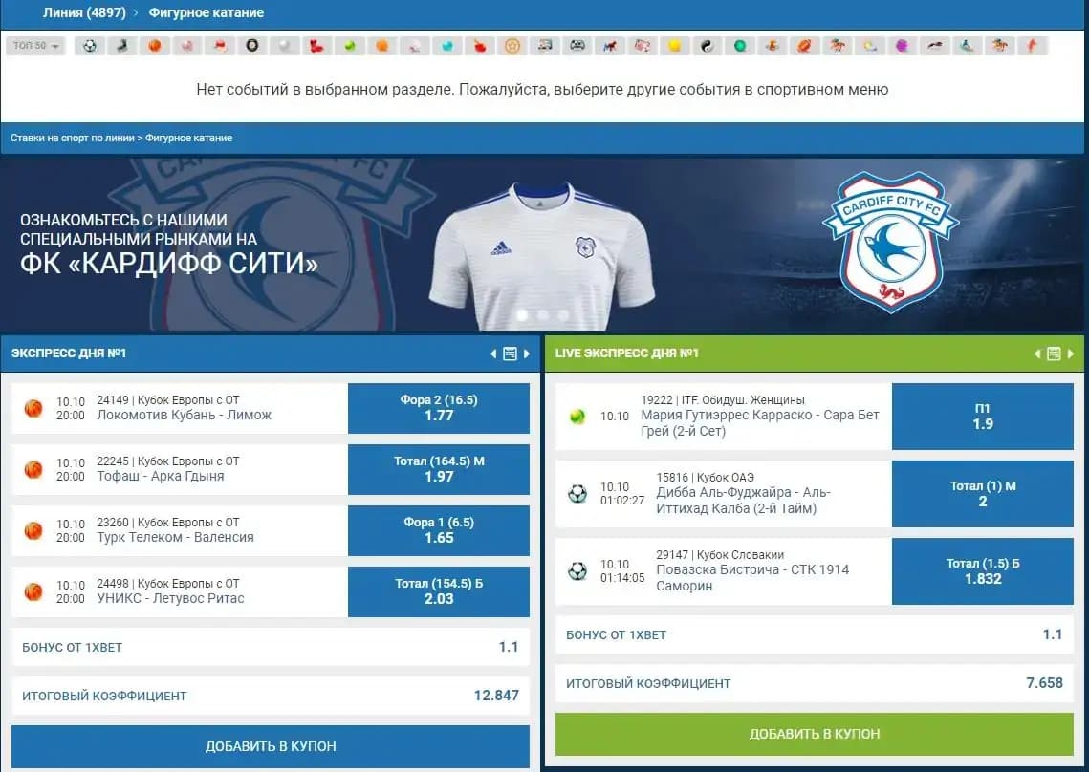The width and height of the screenshot is (1089, 772).
Task: Select the TV screen icon before gamepad
Action: pyautogui.click(x=545, y=46)
